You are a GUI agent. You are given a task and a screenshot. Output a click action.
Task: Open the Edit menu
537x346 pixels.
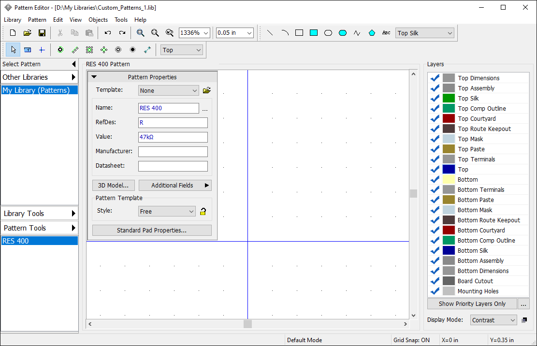(58, 20)
